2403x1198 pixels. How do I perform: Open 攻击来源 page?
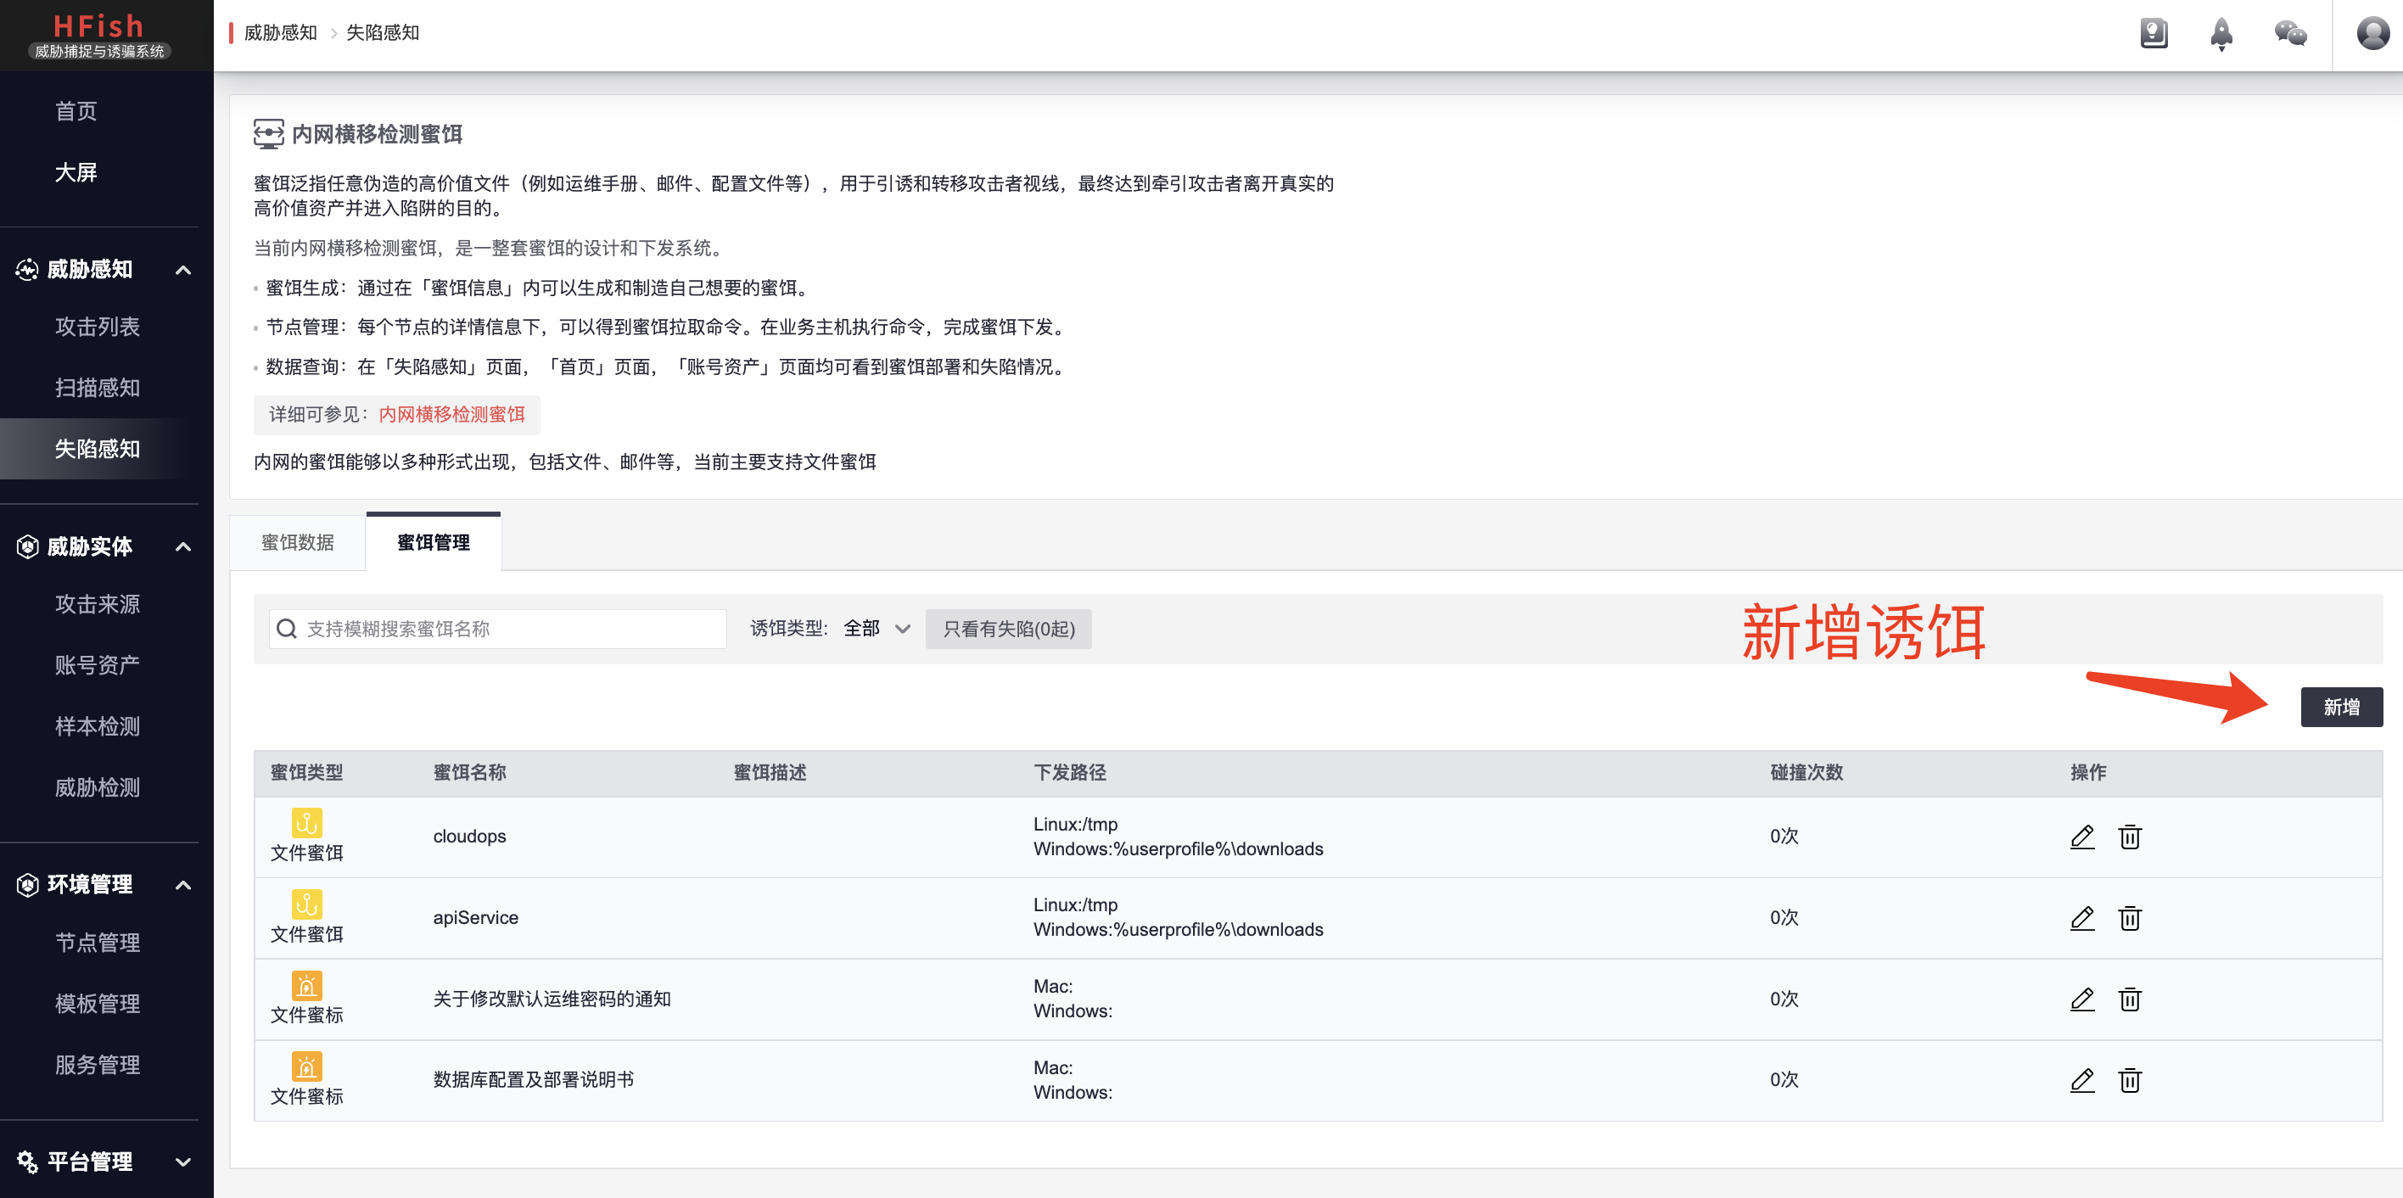(x=97, y=603)
